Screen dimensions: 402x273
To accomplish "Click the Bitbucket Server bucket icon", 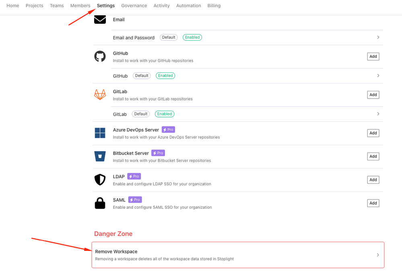I will coord(100,156).
